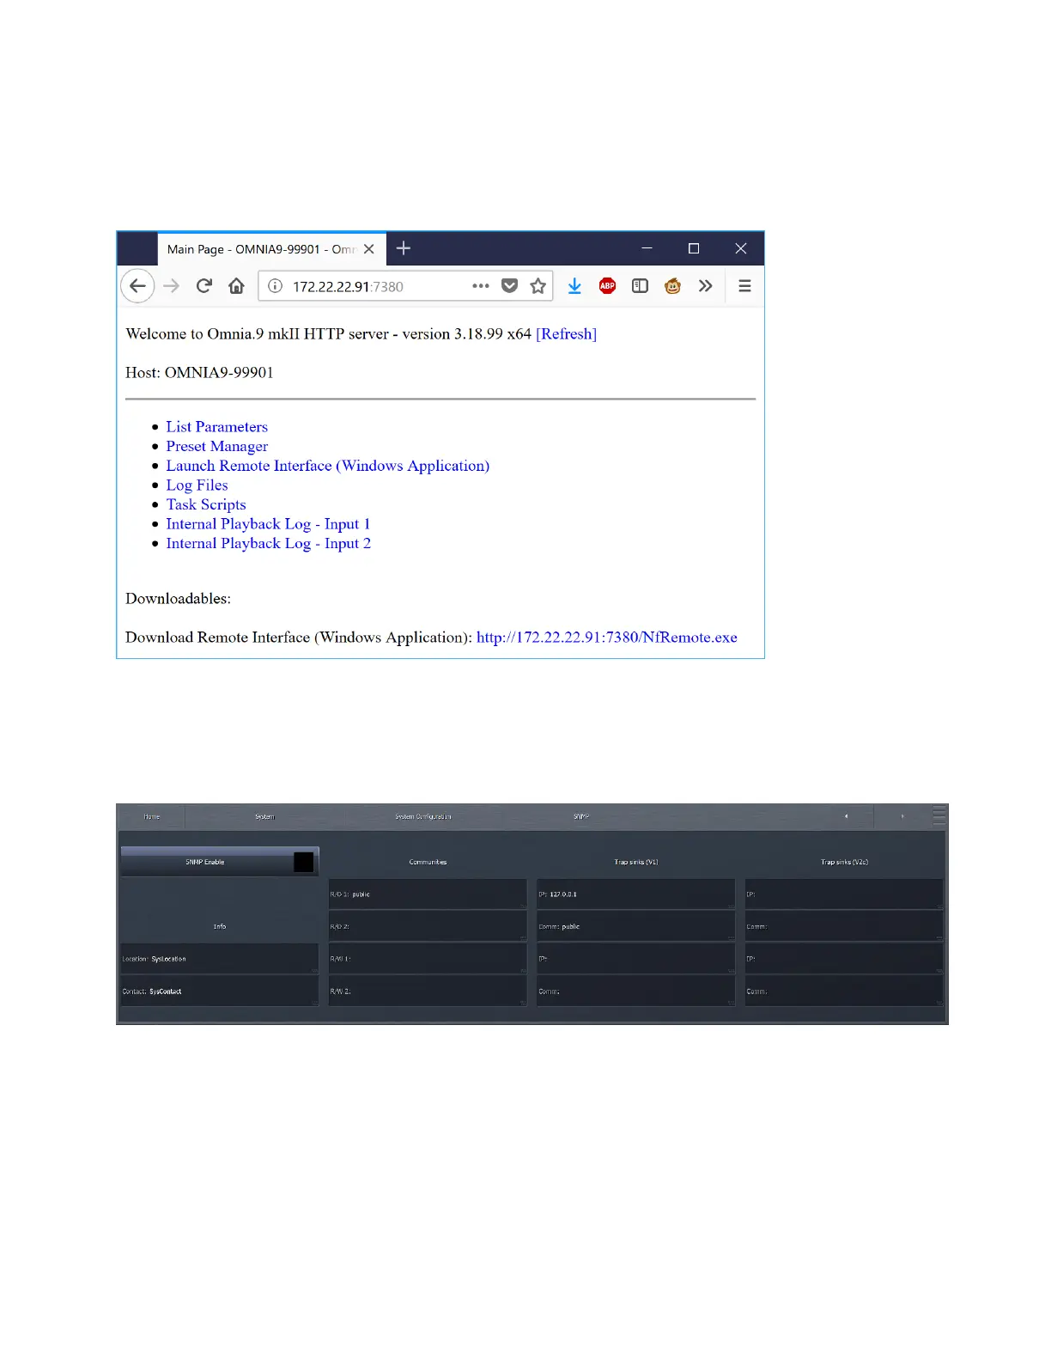Click the R/W 1 community field

pos(428,959)
